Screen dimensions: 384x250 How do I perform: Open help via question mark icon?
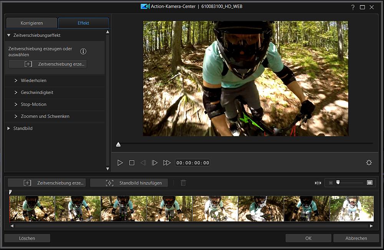[353, 7]
